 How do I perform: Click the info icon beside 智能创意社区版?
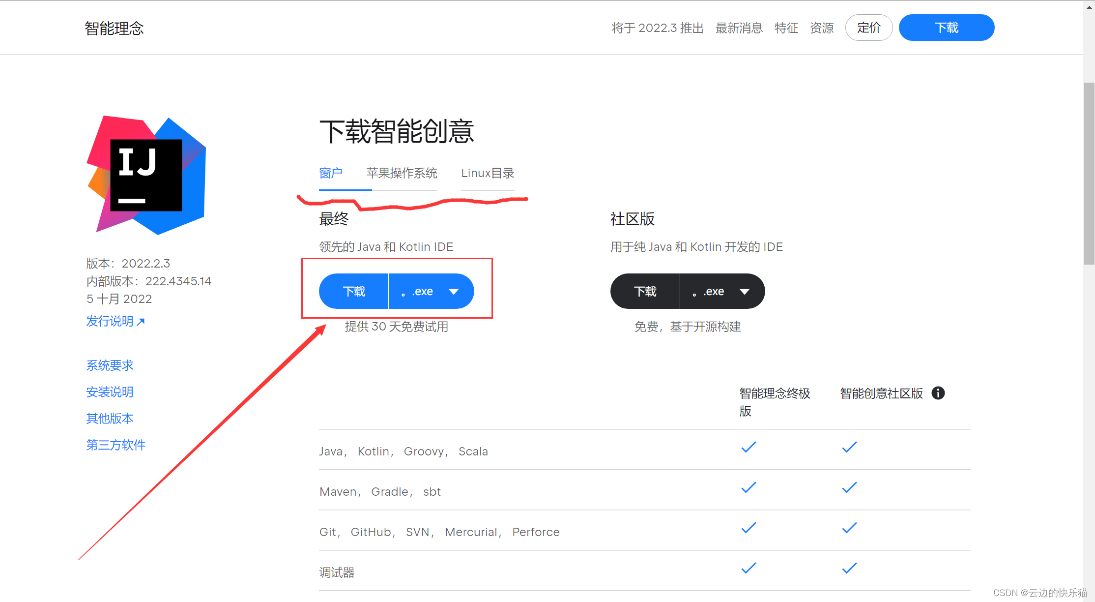pyautogui.click(x=938, y=393)
